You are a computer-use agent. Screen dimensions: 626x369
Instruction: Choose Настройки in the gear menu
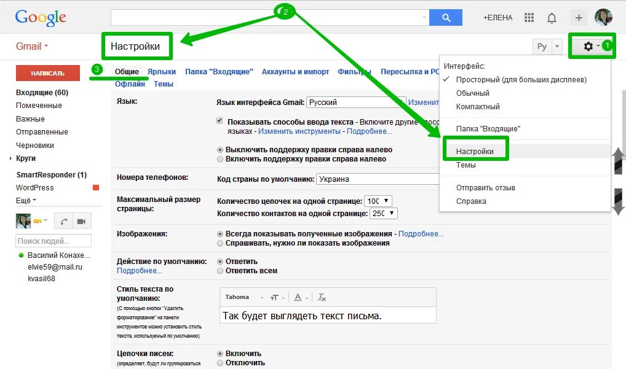click(475, 152)
